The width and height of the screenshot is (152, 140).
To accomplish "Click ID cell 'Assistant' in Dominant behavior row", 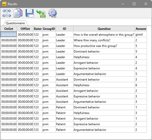I will [x=65, y=80].
